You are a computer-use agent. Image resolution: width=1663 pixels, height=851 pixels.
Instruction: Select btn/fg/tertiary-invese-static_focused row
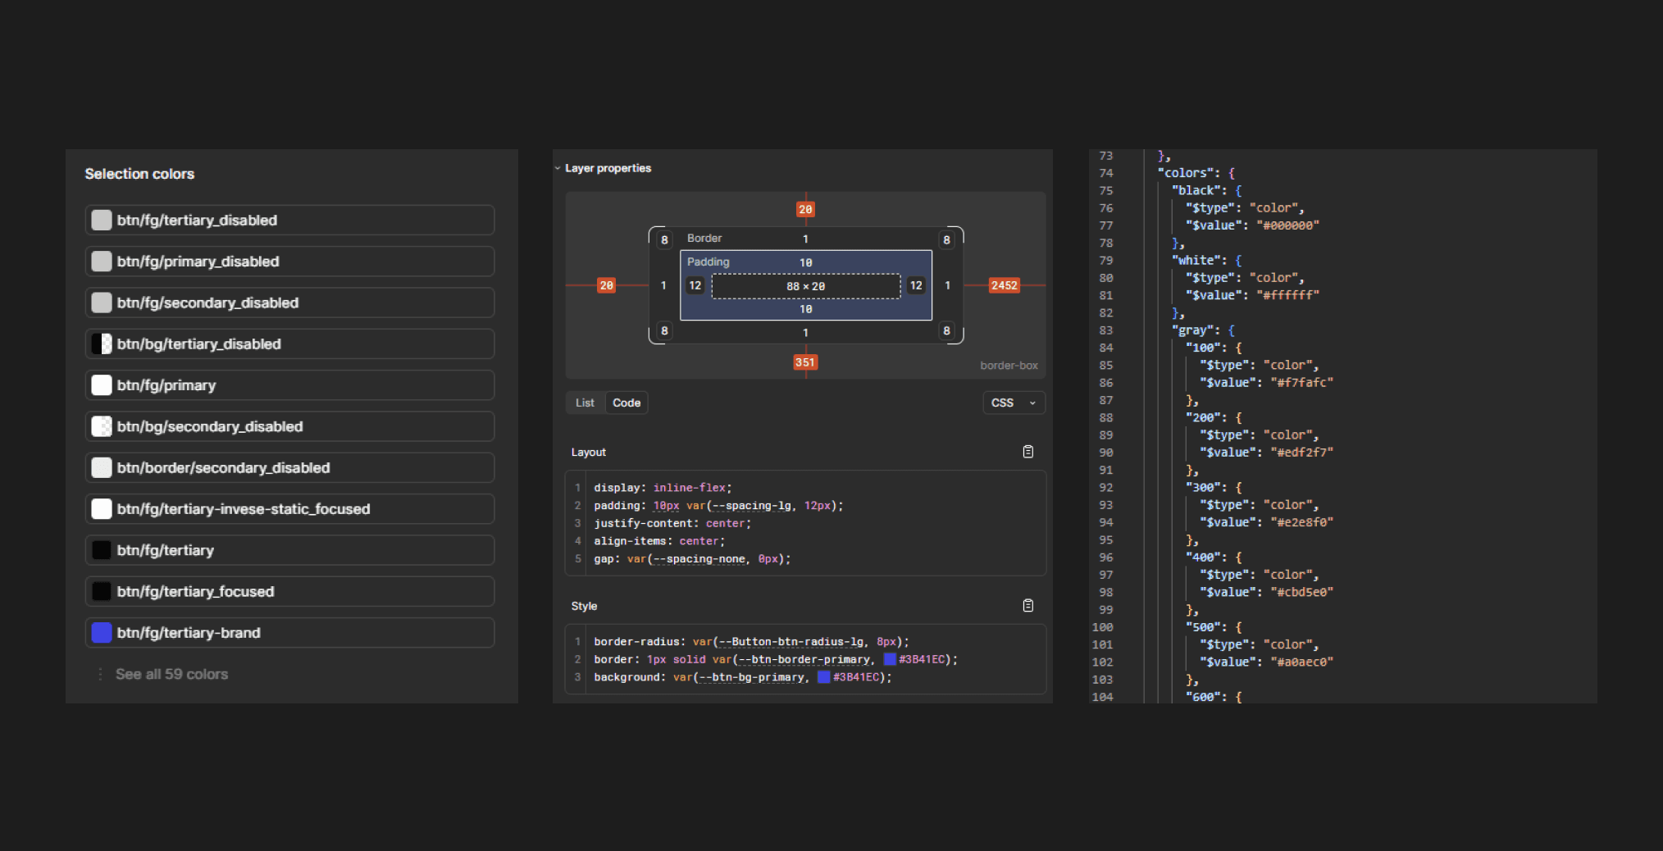coord(289,509)
